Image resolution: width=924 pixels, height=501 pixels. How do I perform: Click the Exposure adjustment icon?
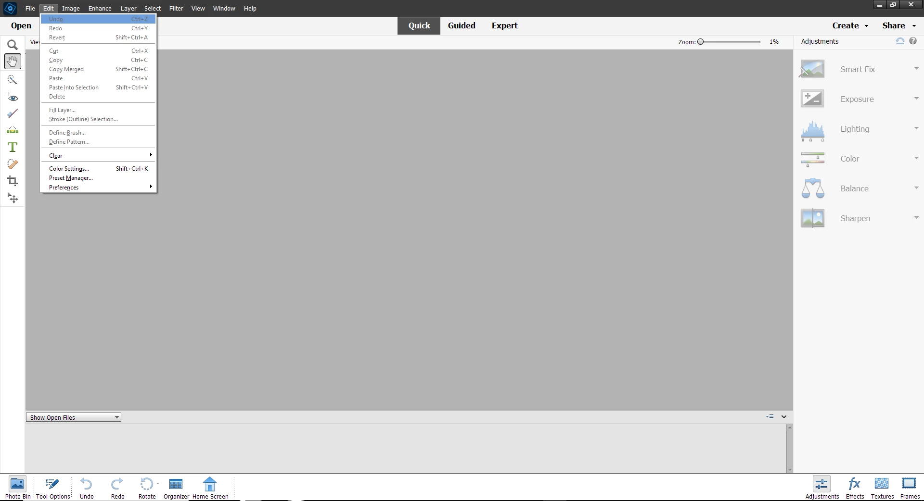point(812,99)
